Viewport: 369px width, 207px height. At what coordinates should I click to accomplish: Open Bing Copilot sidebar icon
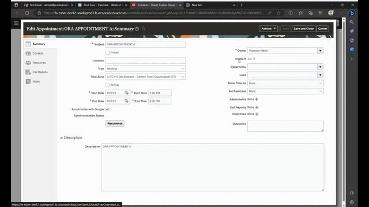point(352,13)
